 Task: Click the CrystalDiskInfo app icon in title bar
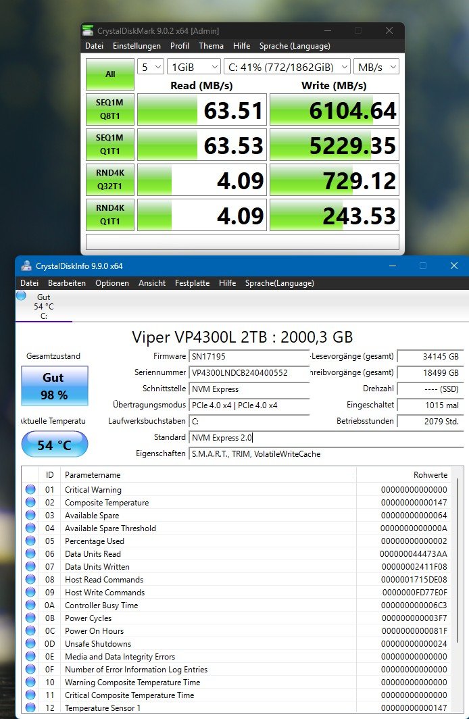point(26,266)
